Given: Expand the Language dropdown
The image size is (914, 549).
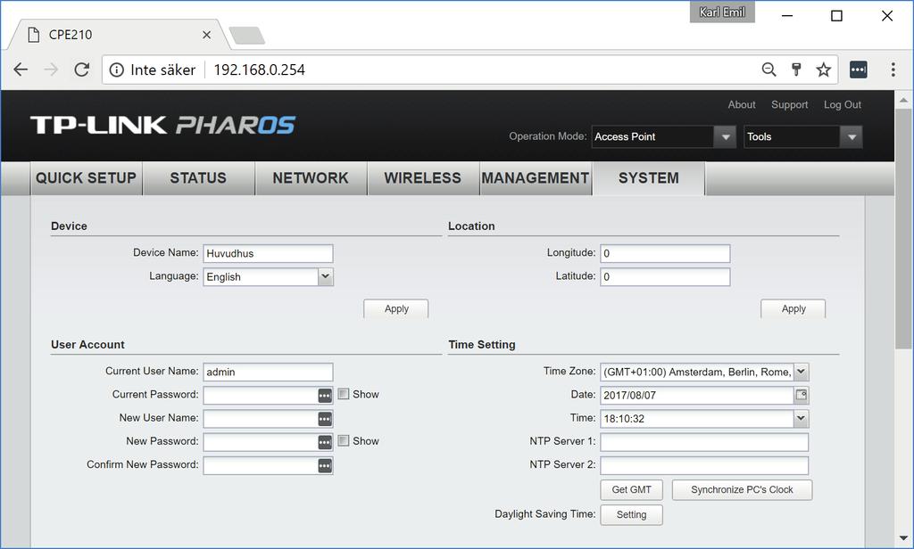Looking at the screenshot, I should (325, 276).
